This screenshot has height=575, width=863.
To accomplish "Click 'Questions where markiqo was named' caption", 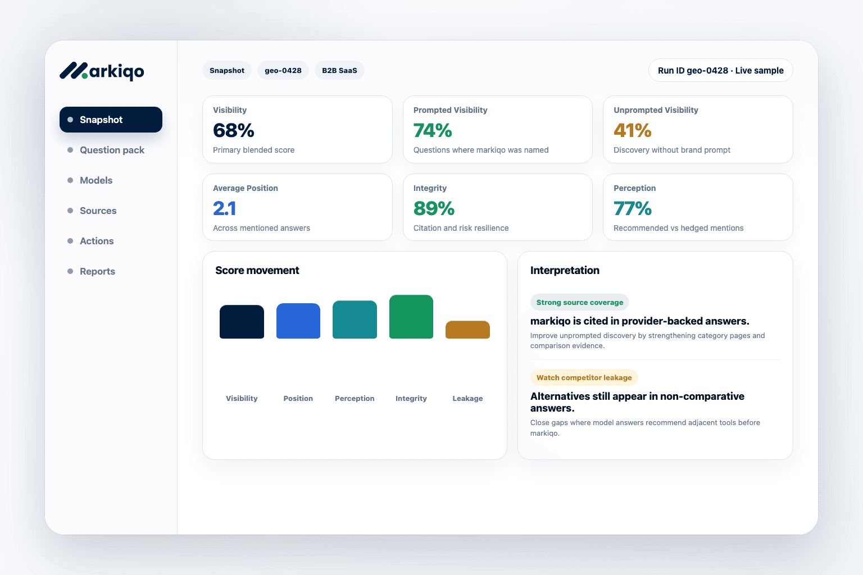I will click(x=481, y=150).
